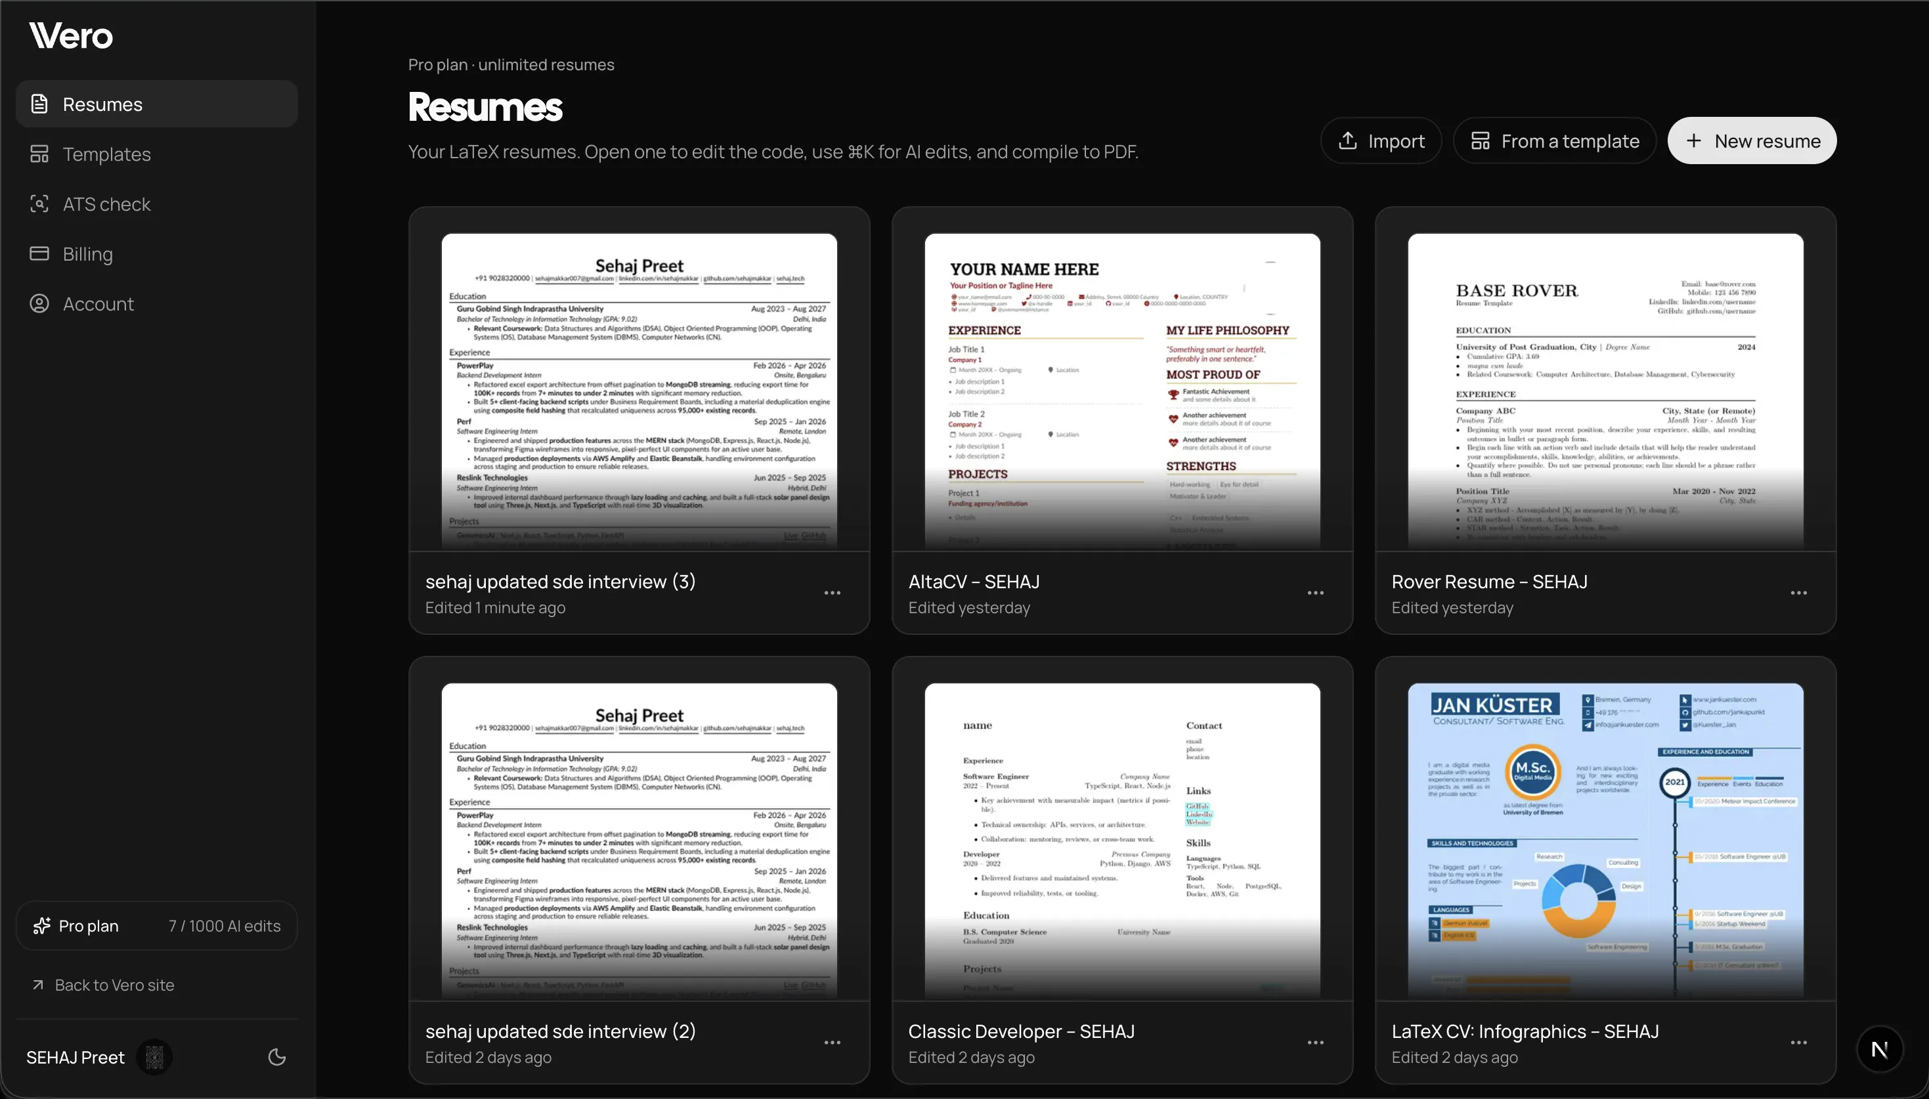Follow the Back to Vero site link
Image resolution: width=1929 pixels, height=1099 pixels.
tap(103, 985)
